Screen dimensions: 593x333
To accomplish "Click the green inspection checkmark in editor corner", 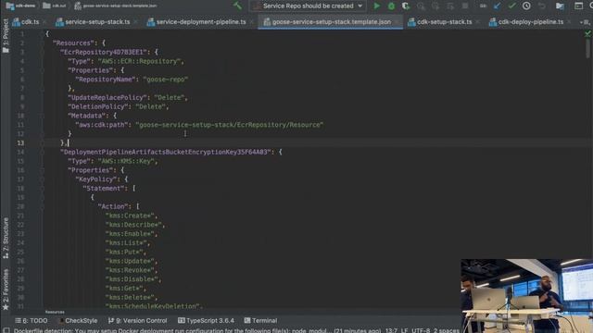I will pos(587,34).
